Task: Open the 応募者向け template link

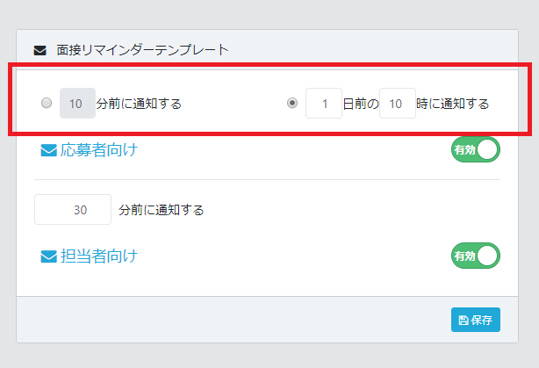Action: pyautogui.click(x=98, y=150)
